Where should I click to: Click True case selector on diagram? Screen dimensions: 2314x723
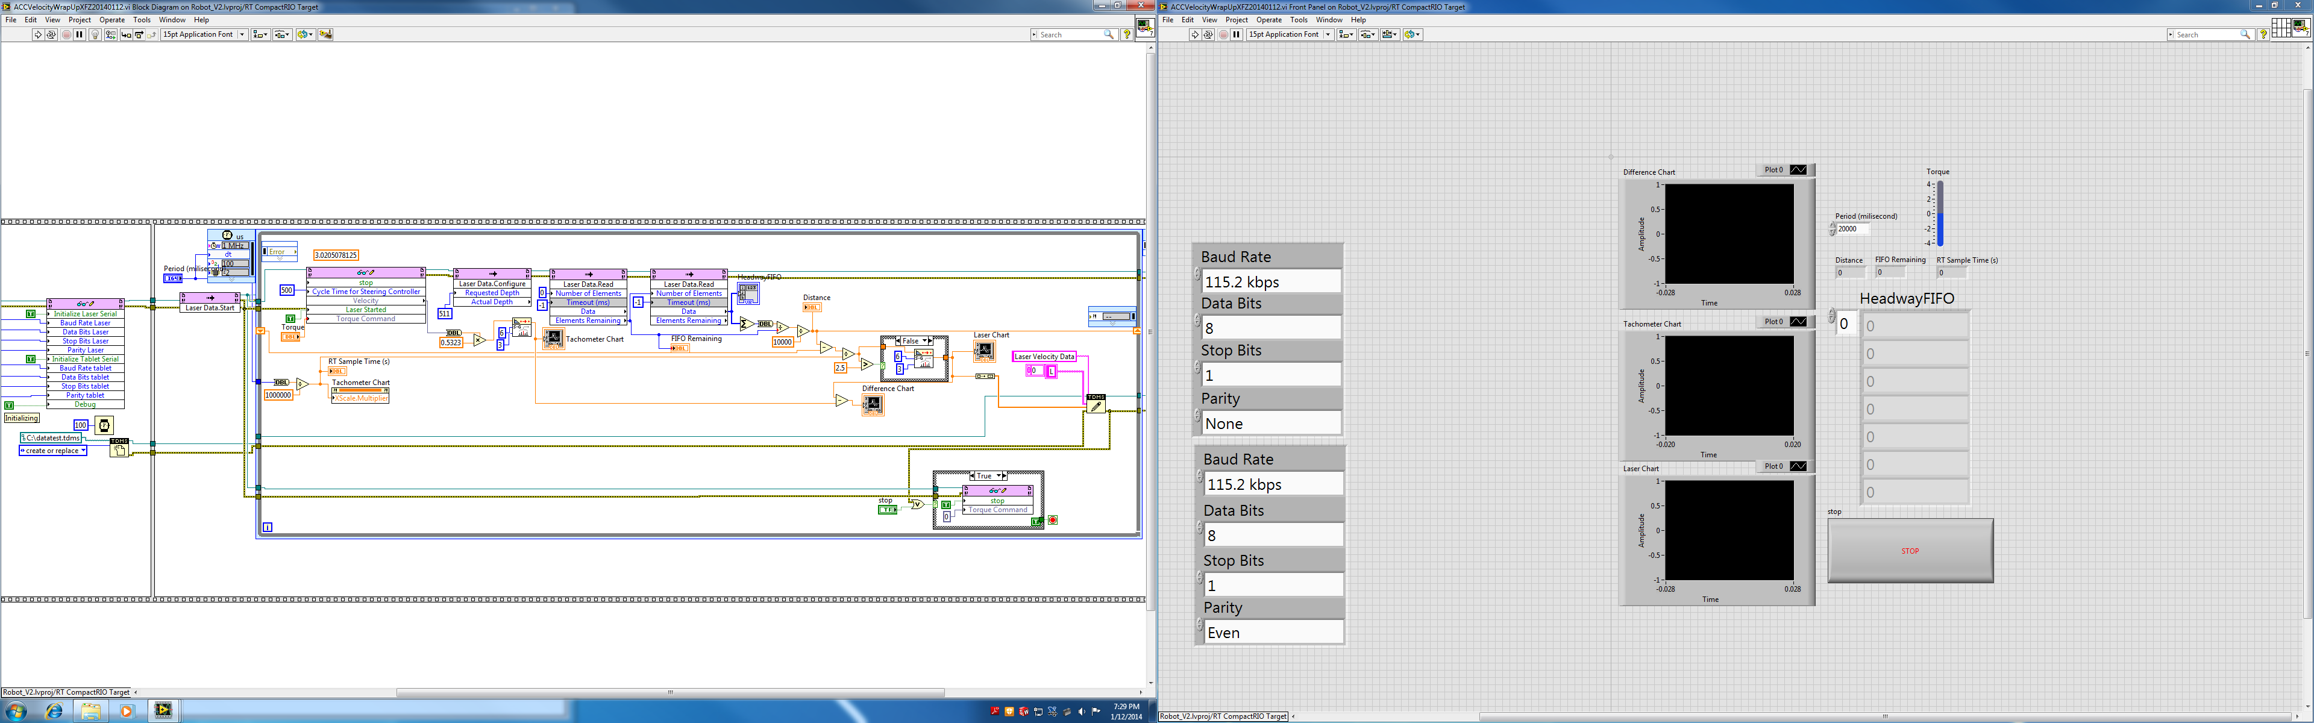point(988,476)
